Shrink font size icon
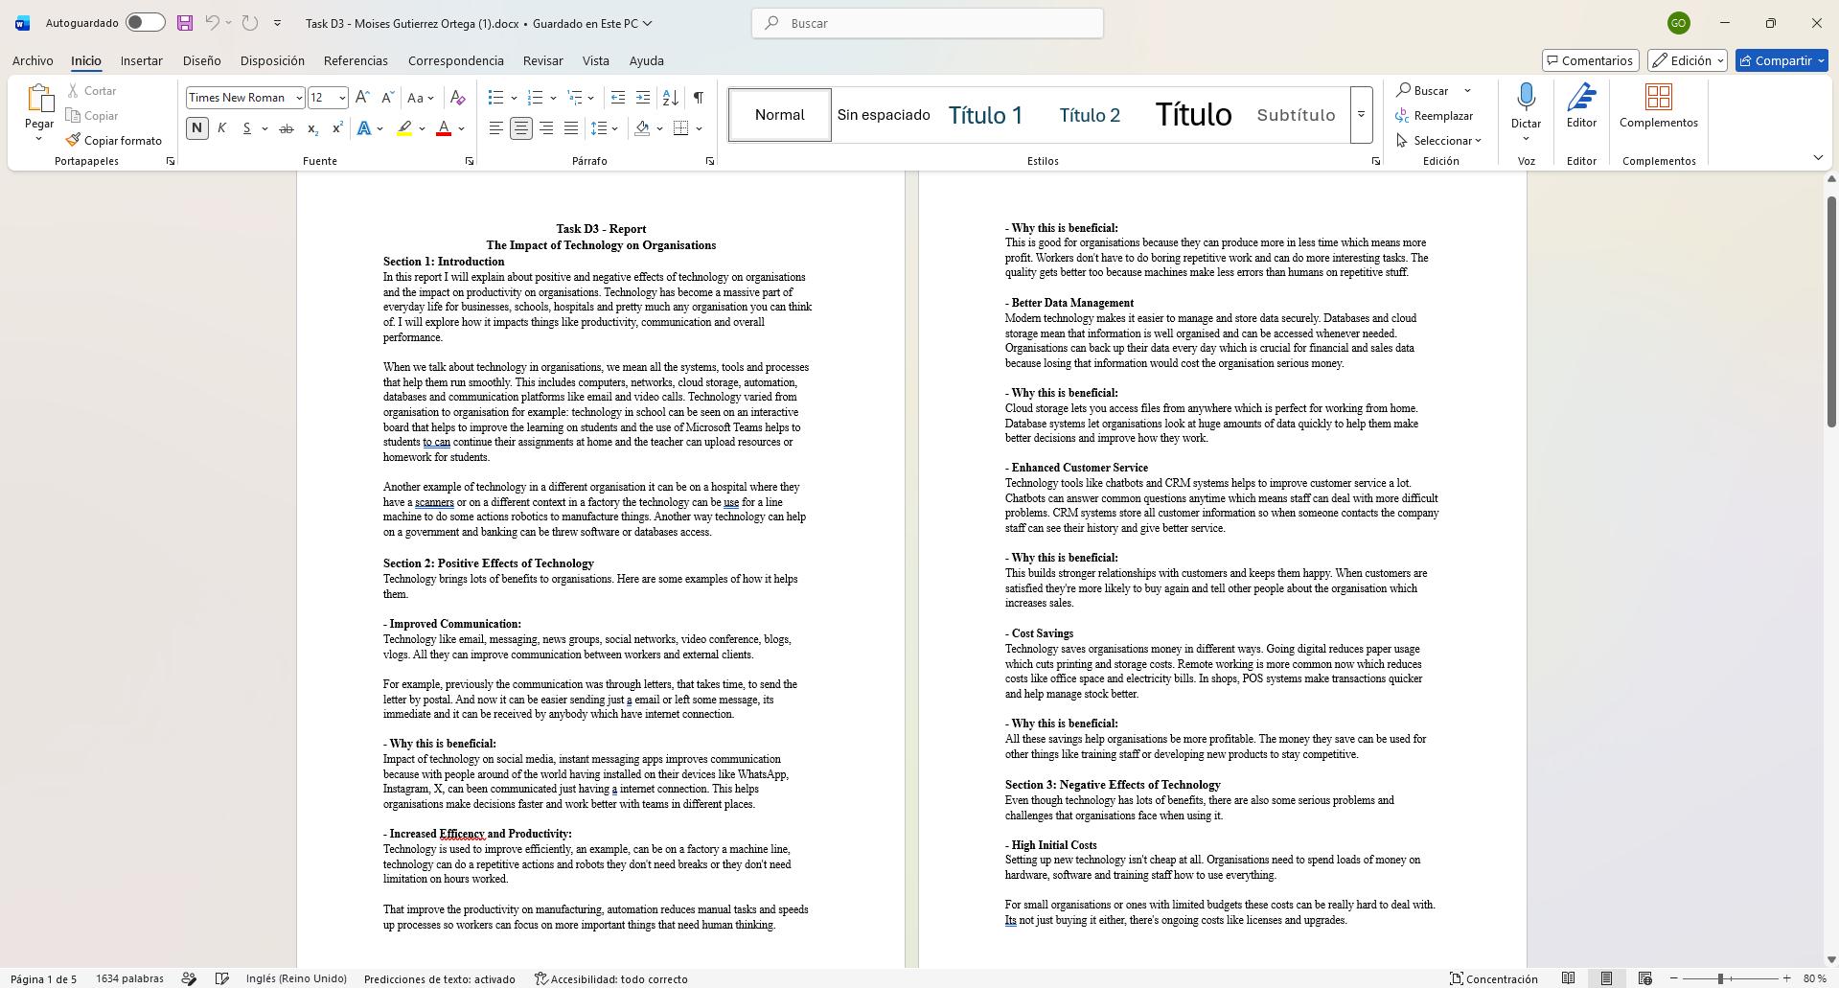This screenshot has width=1839, height=988. (x=387, y=98)
